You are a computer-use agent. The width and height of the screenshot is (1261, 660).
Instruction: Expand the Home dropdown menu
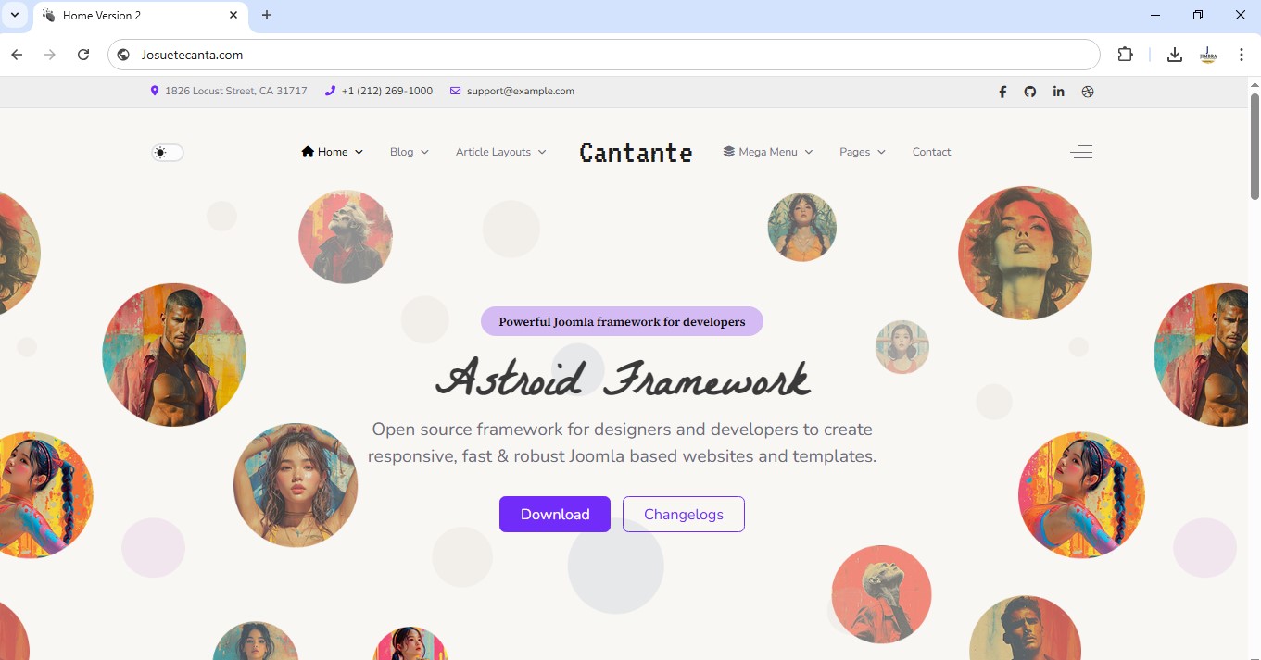331,151
